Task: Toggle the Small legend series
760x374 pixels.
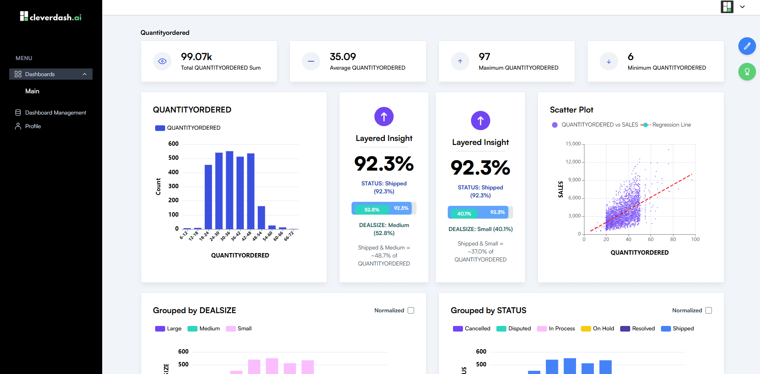Action: coord(239,328)
